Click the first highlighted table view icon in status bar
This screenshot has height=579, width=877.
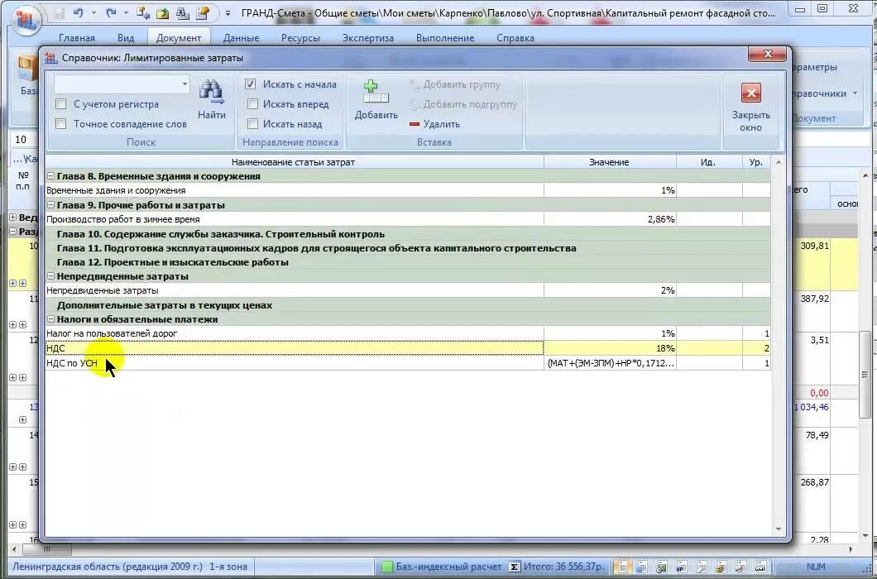tap(621, 567)
